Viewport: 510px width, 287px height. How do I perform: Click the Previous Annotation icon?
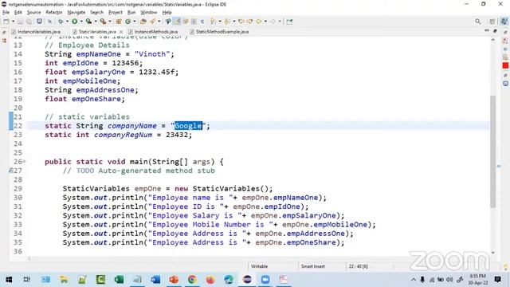(227, 22)
